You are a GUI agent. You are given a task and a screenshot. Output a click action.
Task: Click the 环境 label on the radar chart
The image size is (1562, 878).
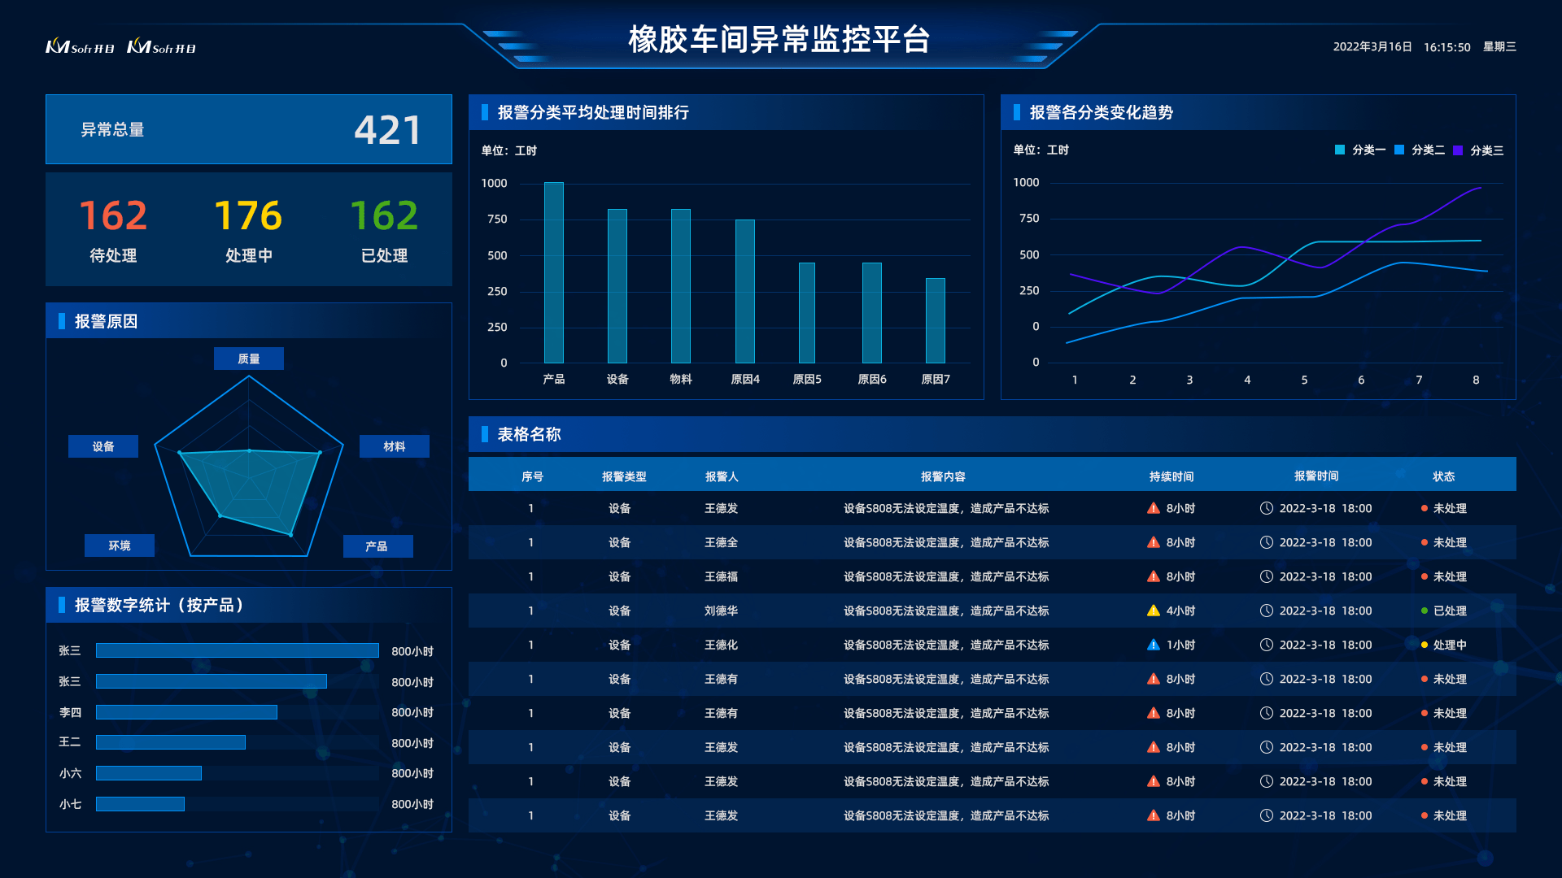click(x=119, y=545)
